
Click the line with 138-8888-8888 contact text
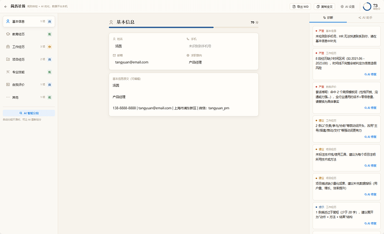pos(171,108)
